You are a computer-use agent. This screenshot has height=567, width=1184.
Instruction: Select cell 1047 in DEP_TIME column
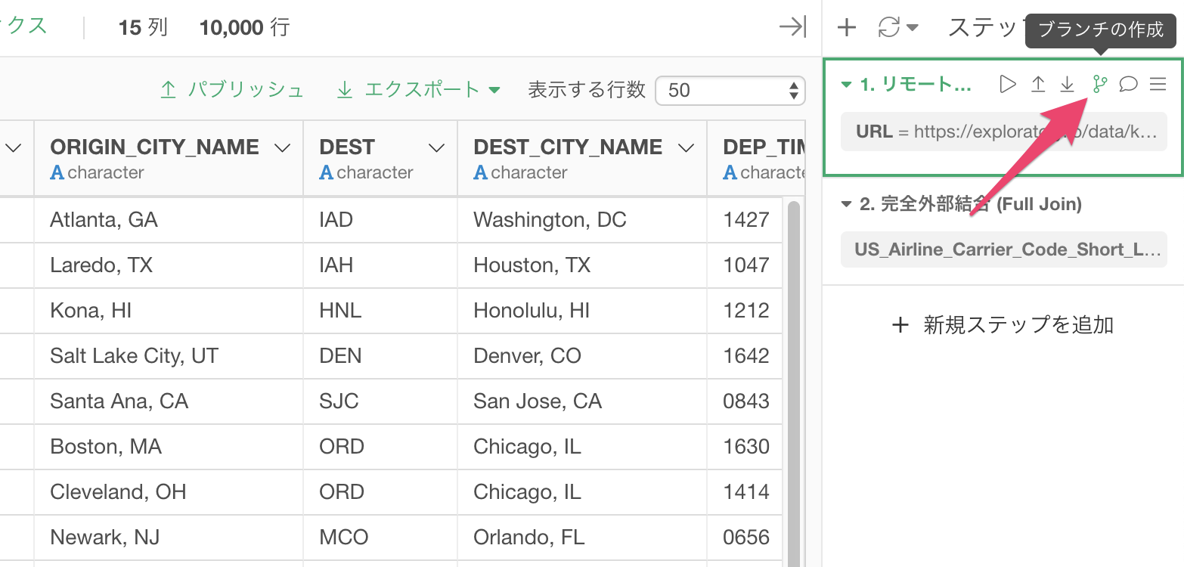[745, 265]
